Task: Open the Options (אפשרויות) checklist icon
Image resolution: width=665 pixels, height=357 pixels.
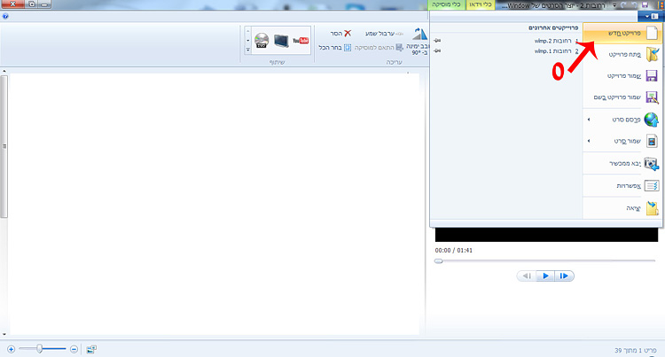Action: click(x=652, y=186)
